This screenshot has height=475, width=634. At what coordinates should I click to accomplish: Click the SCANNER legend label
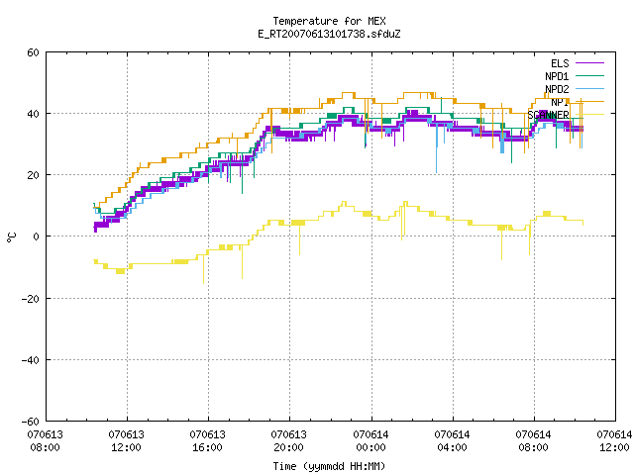click(548, 115)
